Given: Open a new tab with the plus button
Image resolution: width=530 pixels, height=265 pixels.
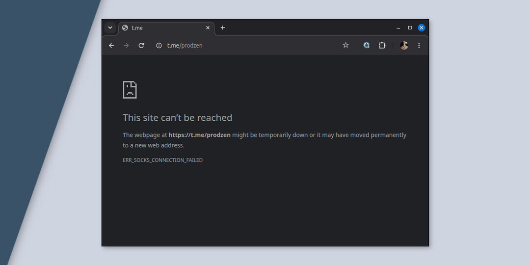Looking at the screenshot, I should pyautogui.click(x=222, y=27).
